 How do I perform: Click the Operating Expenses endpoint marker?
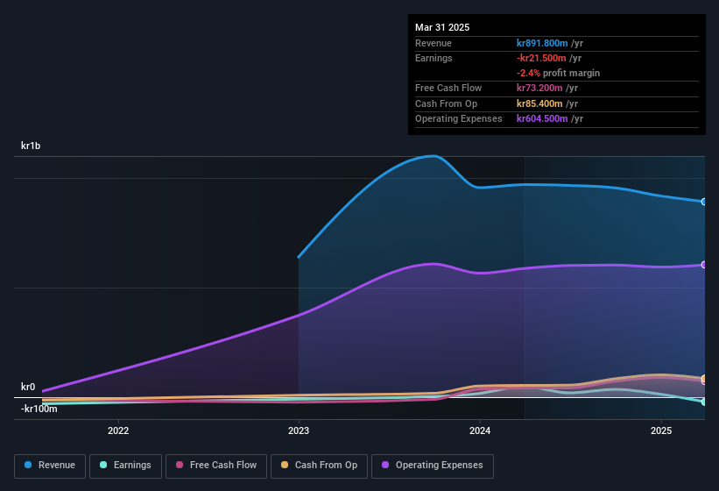pyautogui.click(x=703, y=265)
